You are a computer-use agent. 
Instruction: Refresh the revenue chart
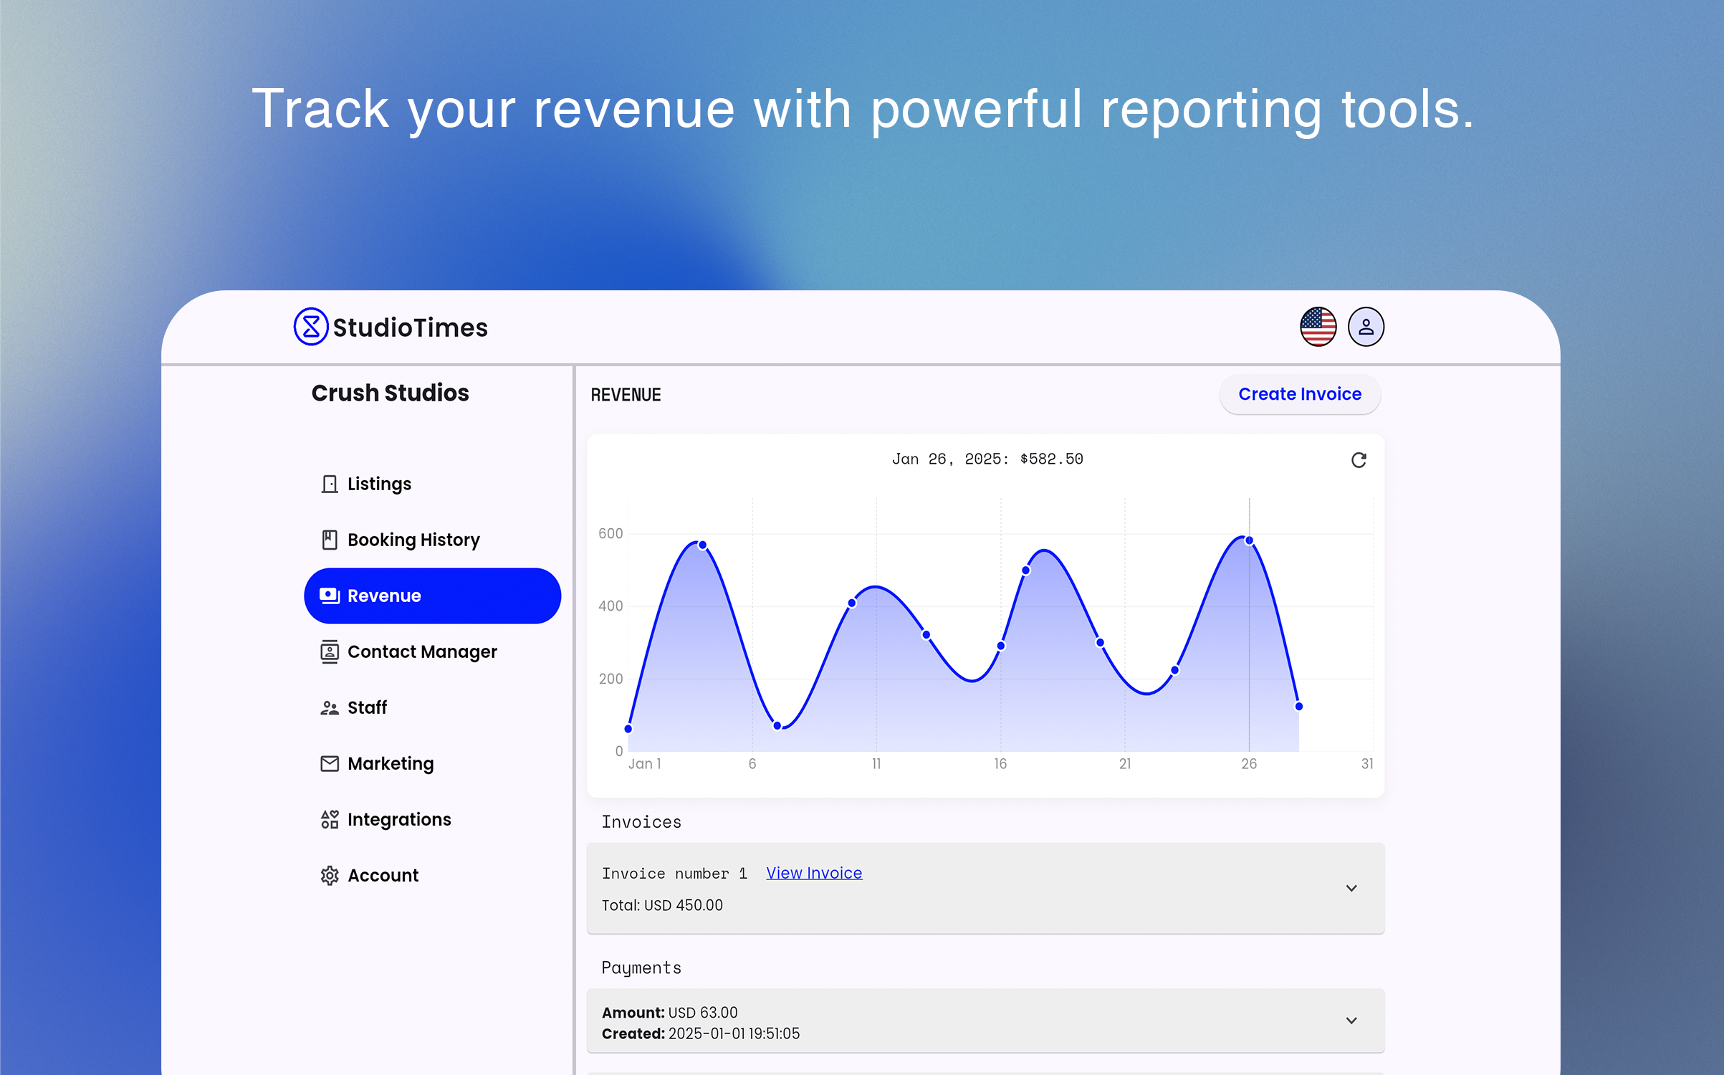click(1359, 460)
